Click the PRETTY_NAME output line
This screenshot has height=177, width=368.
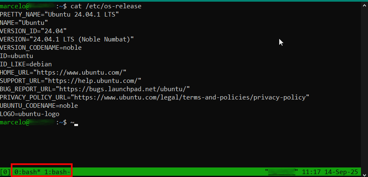click(59, 14)
